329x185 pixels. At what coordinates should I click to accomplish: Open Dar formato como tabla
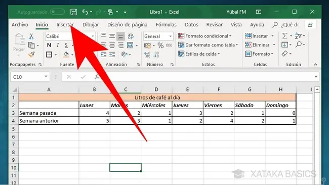pos(208,45)
